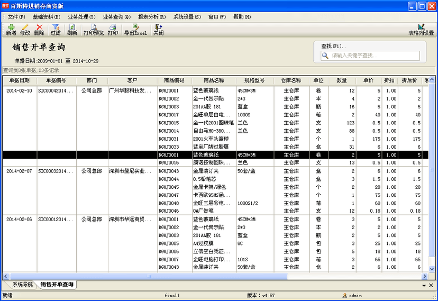
Task: Click order number SIC00032014...
Action: click(x=56, y=171)
